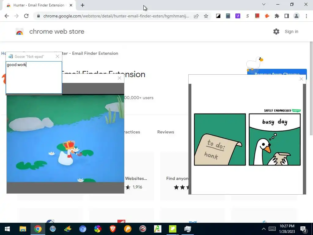
Task: Open File Explorer from the taskbar
Action: coord(23,229)
